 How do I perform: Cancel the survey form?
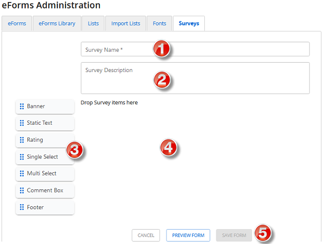tap(146, 235)
